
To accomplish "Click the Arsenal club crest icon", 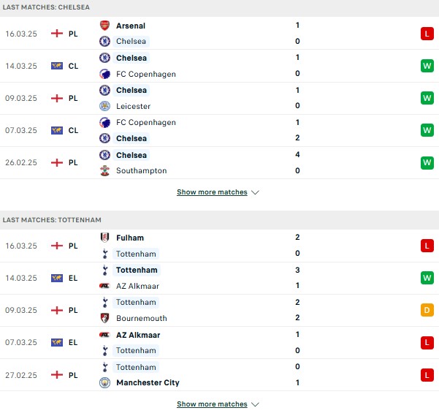I will [104, 26].
